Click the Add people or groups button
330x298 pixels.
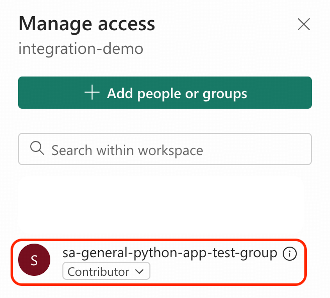165,93
